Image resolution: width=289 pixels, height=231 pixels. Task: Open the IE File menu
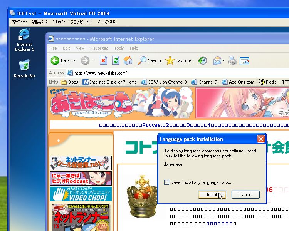point(54,48)
